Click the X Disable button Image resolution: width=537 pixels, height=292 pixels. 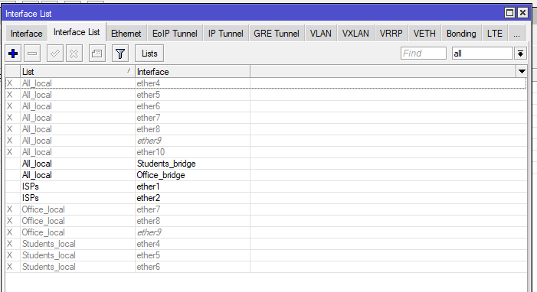74,54
